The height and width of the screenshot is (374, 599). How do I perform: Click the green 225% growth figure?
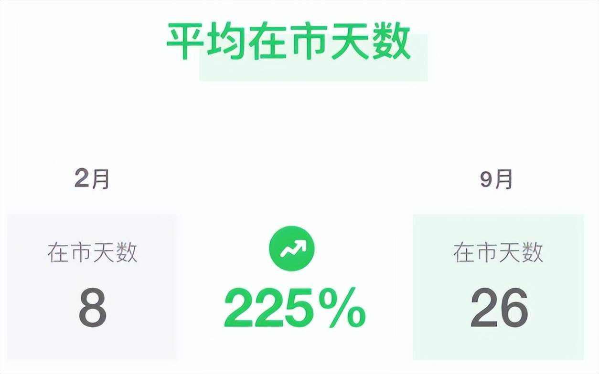click(295, 309)
